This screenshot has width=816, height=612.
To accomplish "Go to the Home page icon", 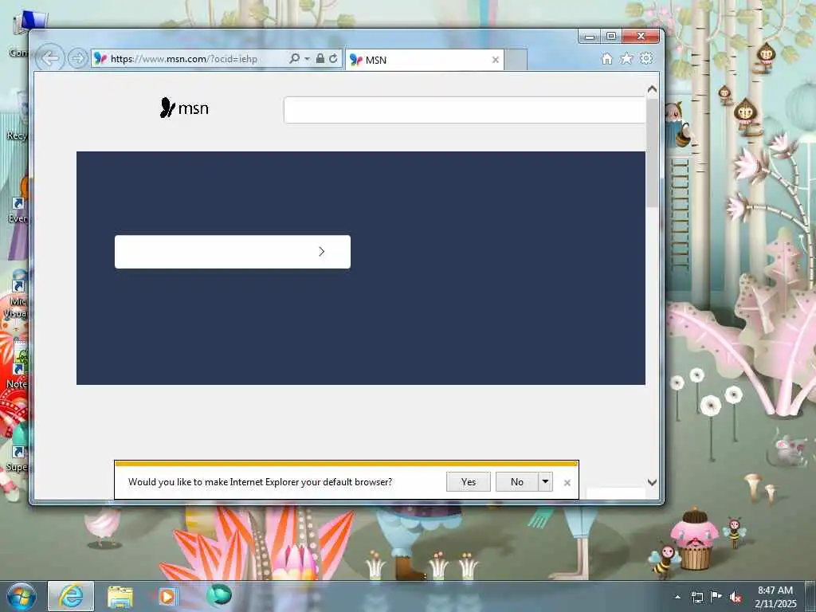I will click(606, 58).
